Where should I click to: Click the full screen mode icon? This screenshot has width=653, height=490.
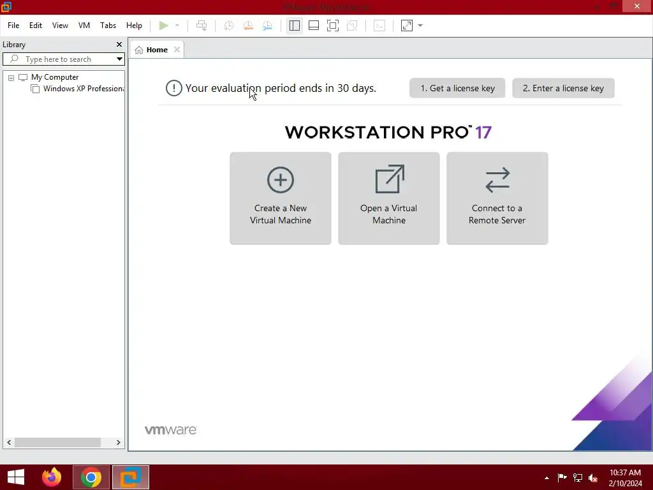coord(333,26)
